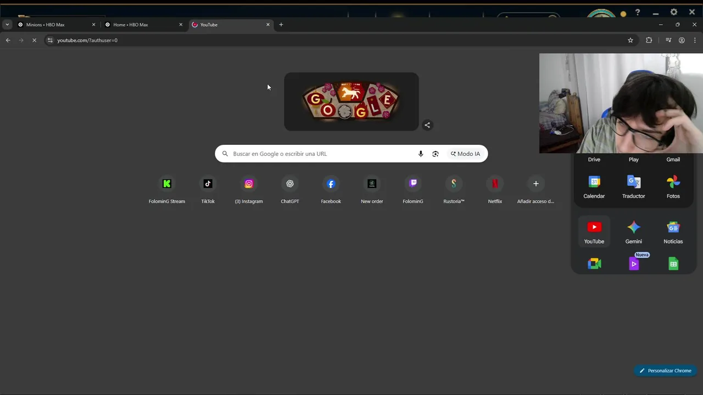Stop loading the page

pos(34,40)
